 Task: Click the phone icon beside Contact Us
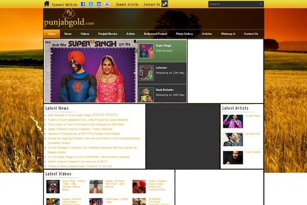[164, 4]
